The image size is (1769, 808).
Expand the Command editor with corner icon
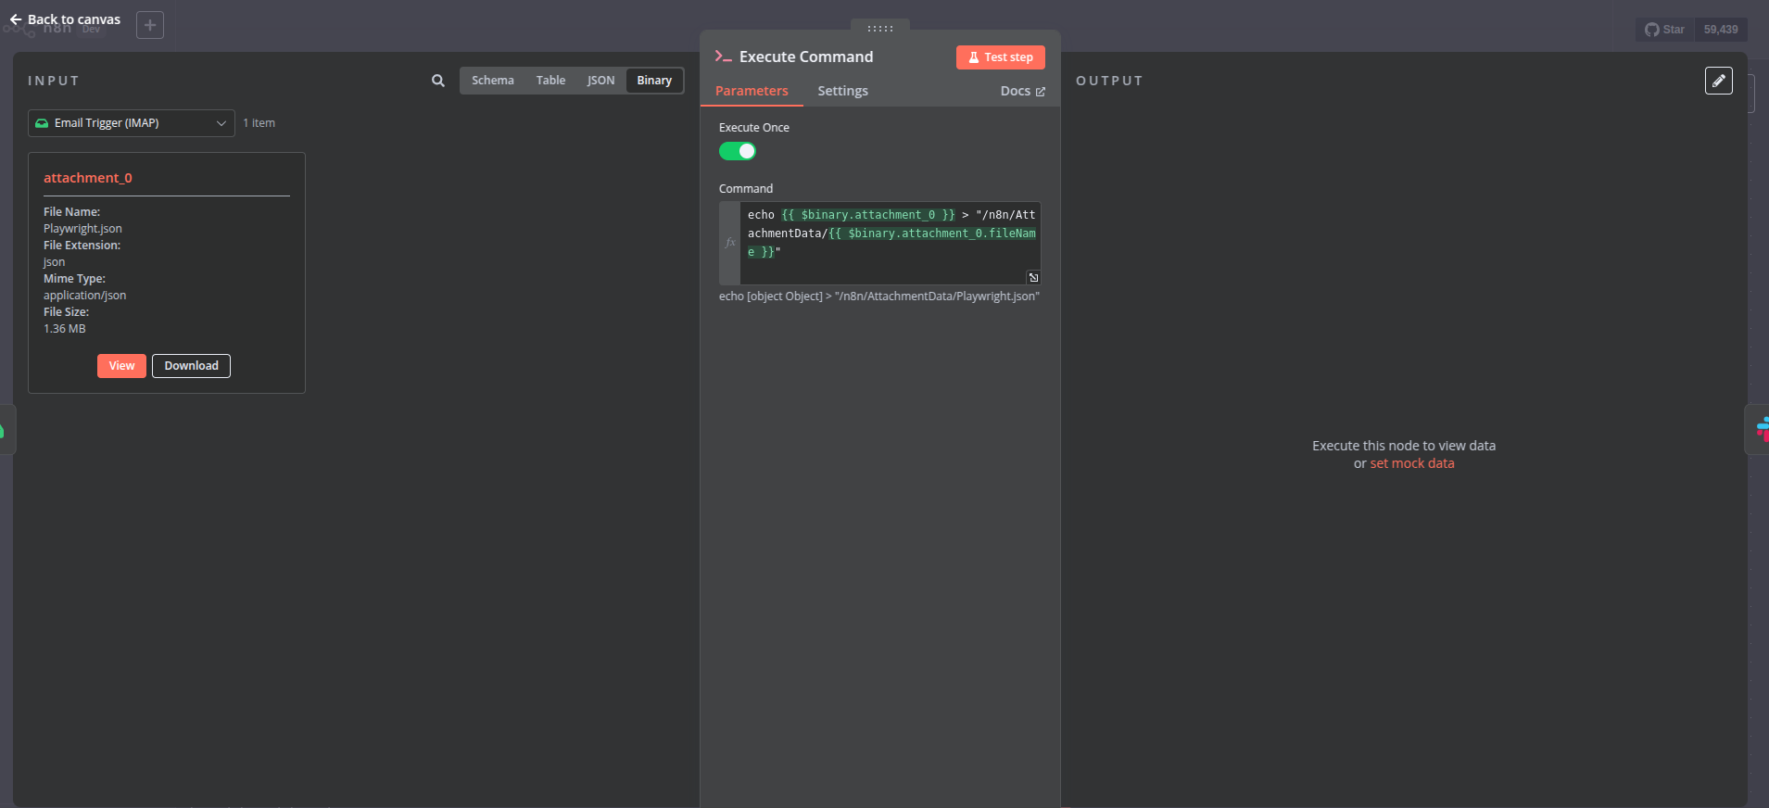[1033, 277]
